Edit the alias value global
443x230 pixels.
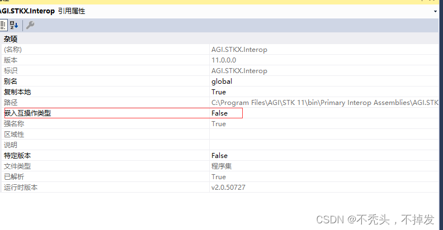[222, 82]
